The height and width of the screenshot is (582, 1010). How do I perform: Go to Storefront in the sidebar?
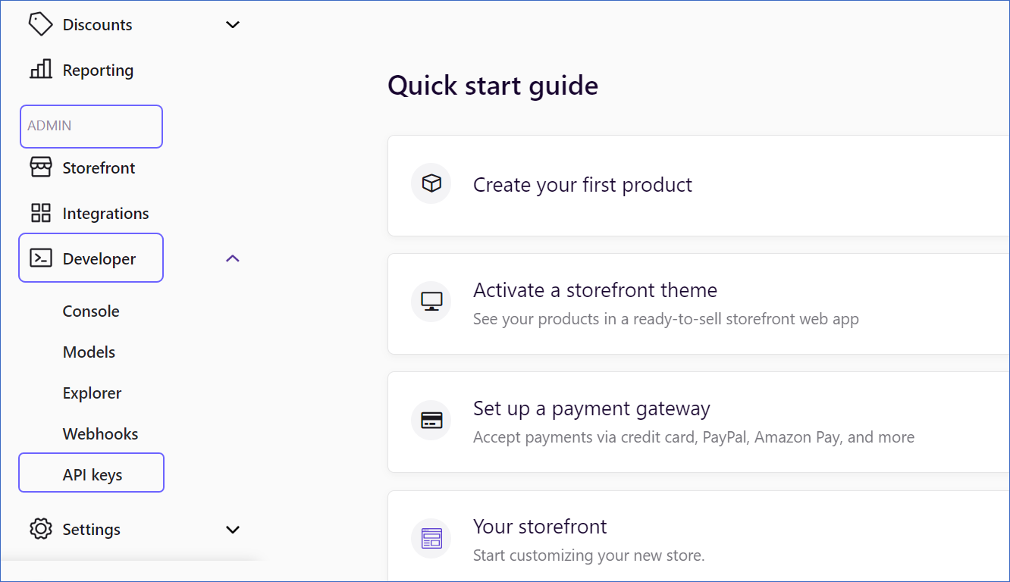99,168
